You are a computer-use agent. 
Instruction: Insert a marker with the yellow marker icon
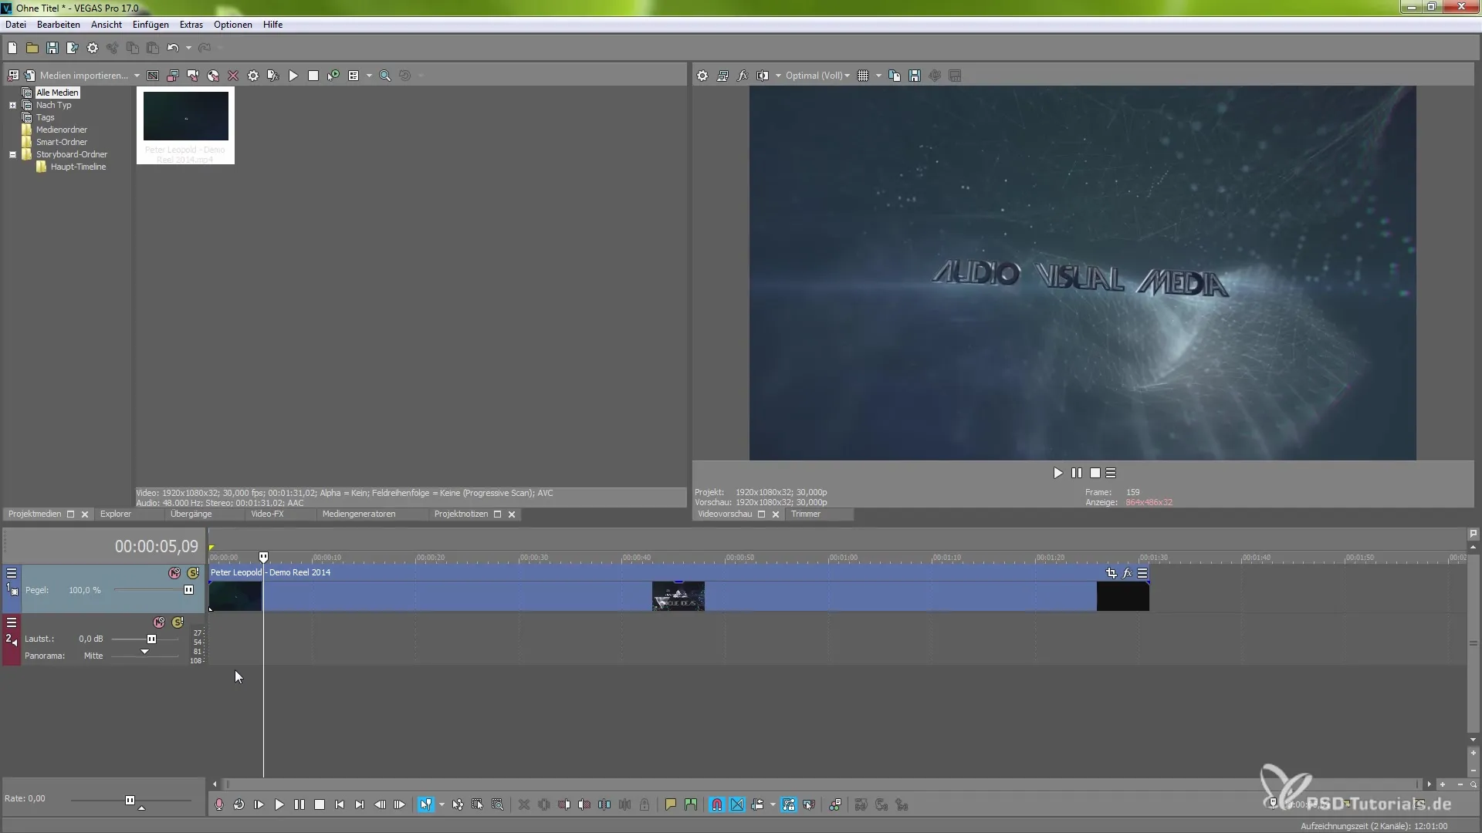coord(671,804)
